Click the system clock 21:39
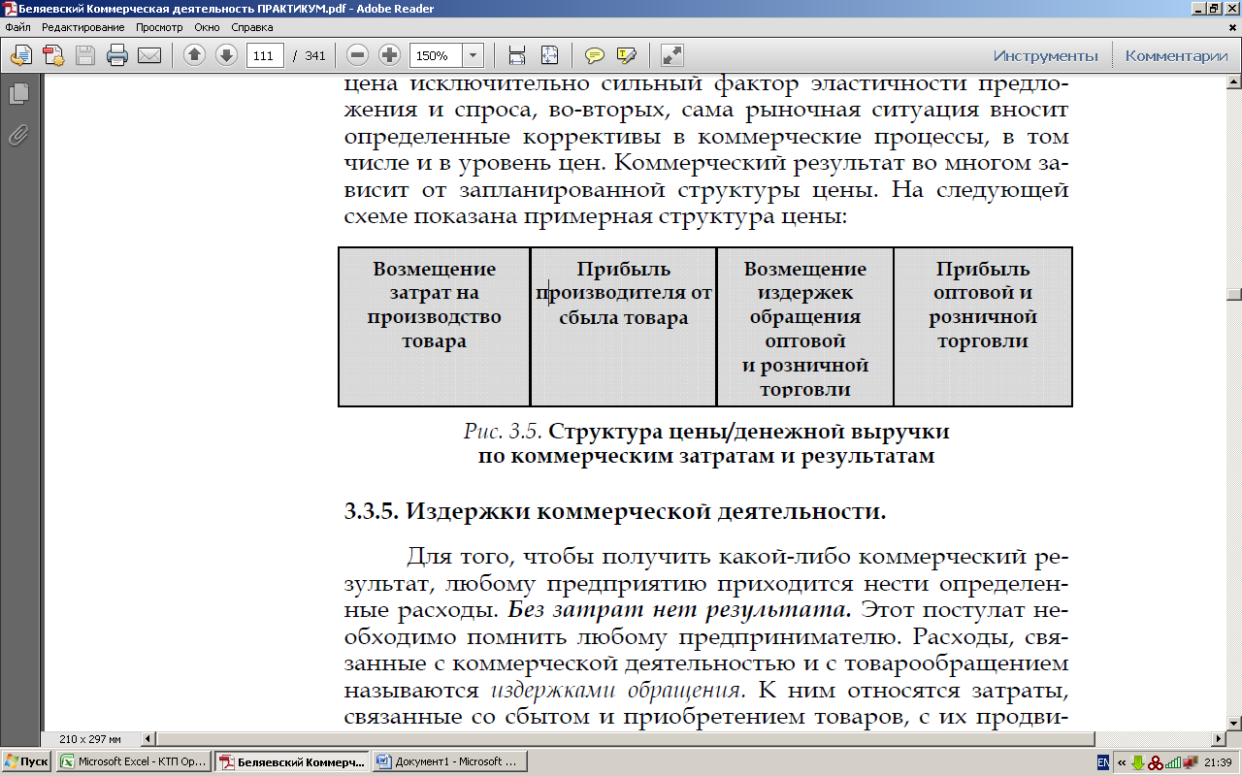This screenshot has width=1242, height=776. [1219, 762]
